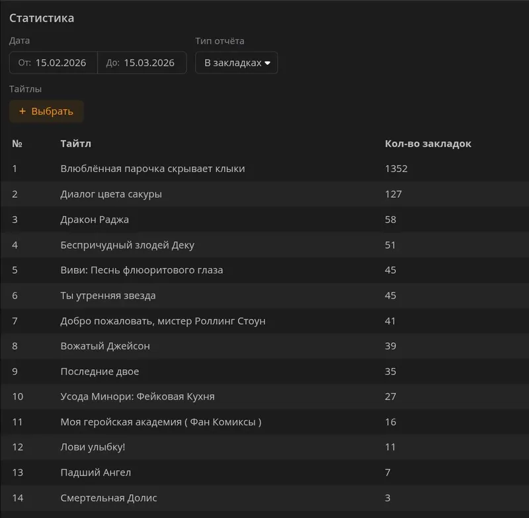Click the '+ Выбрать' titles button
The image size is (529, 518).
point(46,111)
